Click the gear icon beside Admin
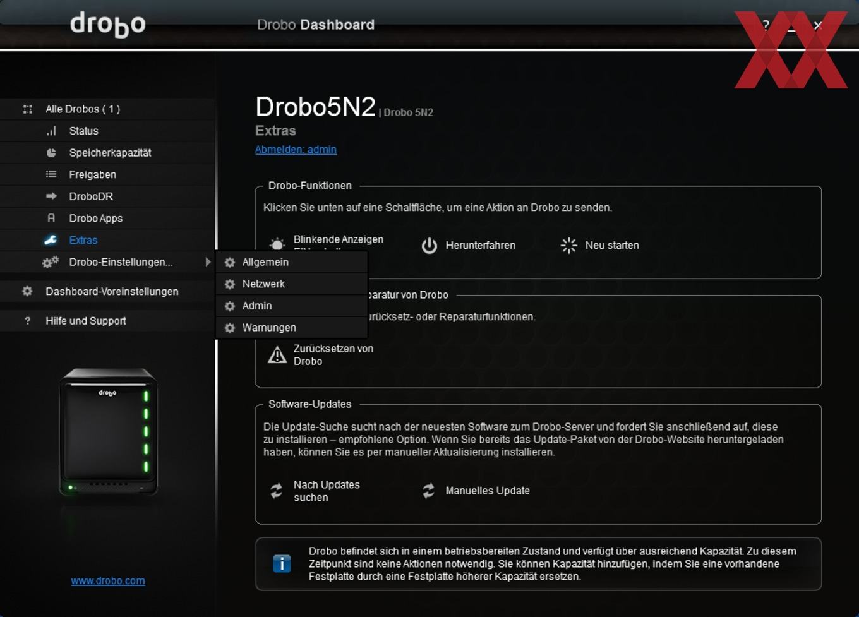This screenshot has width=859, height=617. point(230,306)
